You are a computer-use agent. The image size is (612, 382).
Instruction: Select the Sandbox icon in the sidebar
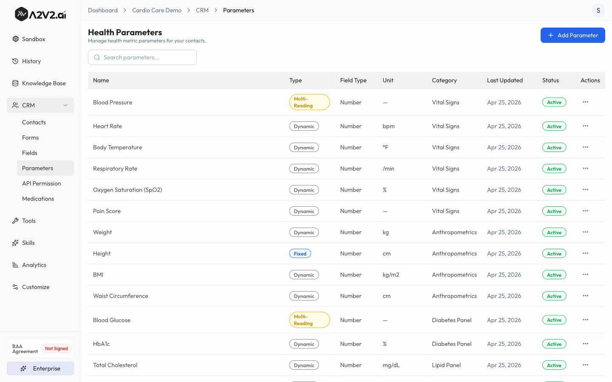(15, 39)
